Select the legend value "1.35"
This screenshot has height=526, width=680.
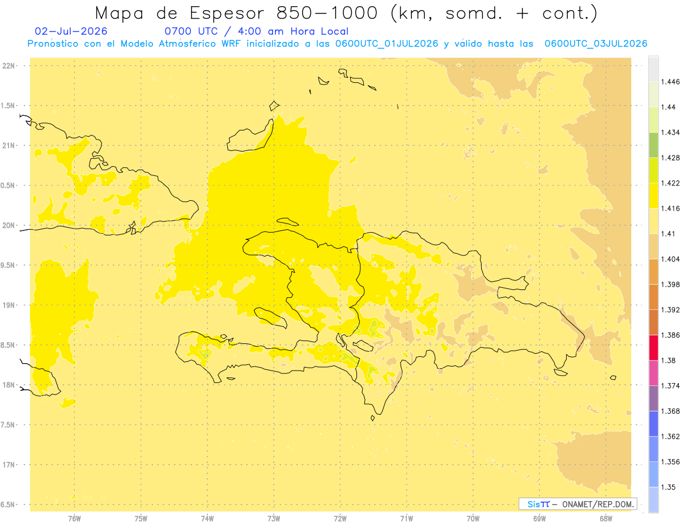coord(668,487)
